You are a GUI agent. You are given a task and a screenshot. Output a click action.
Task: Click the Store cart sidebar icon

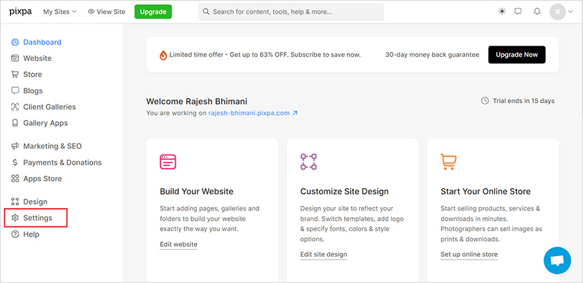tap(15, 74)
